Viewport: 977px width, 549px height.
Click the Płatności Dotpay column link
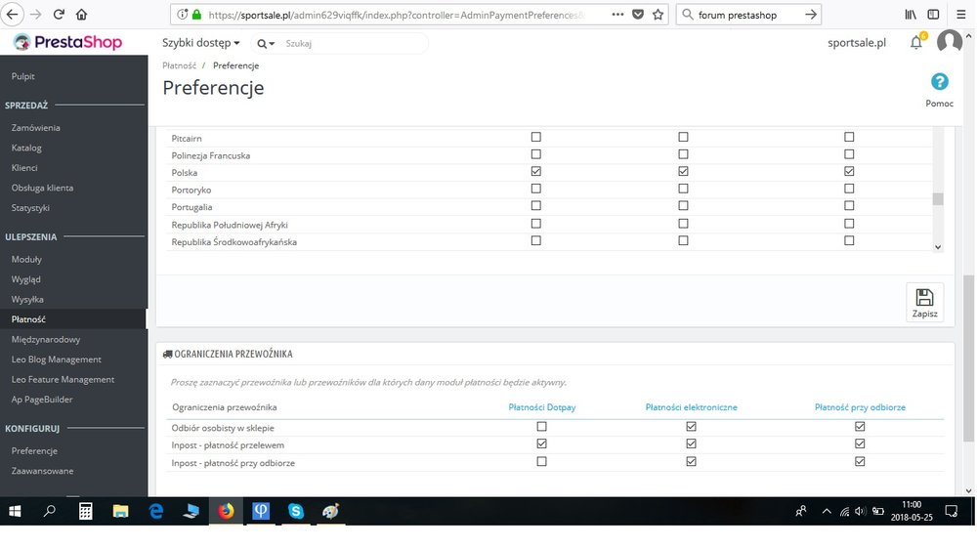(542, 407)
